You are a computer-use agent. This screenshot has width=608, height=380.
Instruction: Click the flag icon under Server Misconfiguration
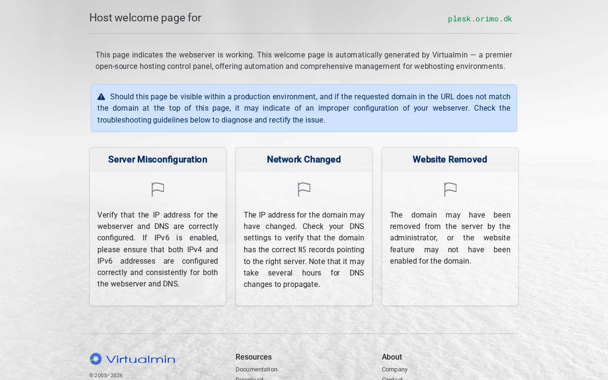pyautogui.click(x=158, y=190)
